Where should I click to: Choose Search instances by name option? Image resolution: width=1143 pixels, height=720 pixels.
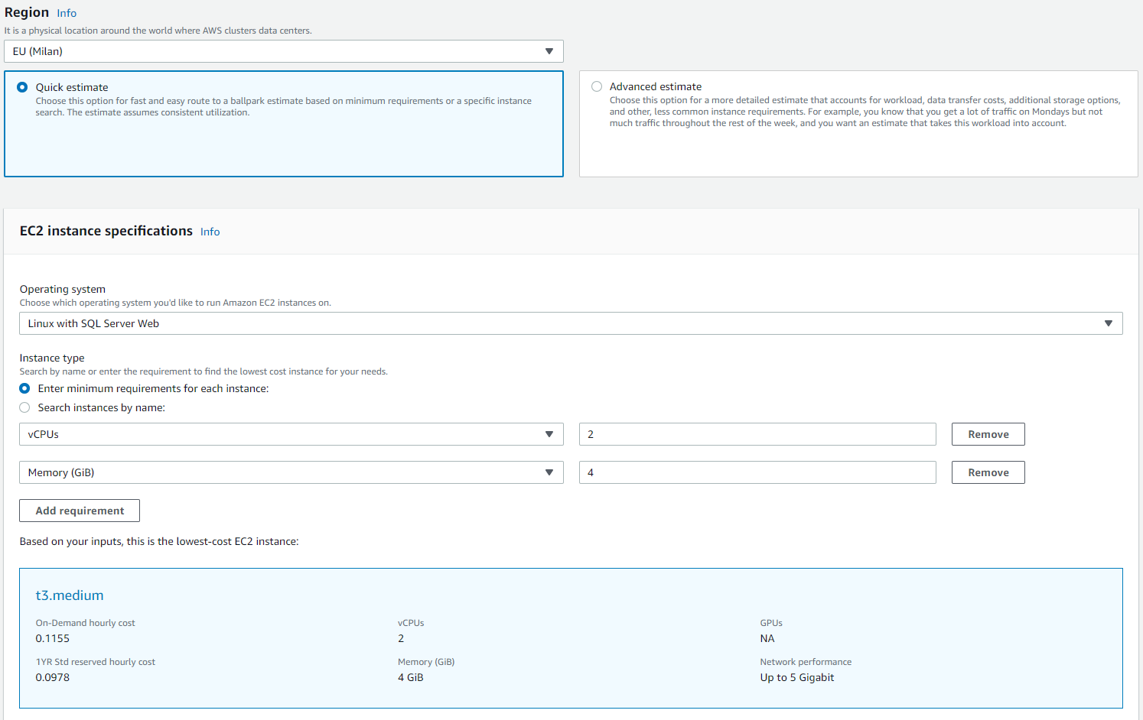(x=24, y=407)
